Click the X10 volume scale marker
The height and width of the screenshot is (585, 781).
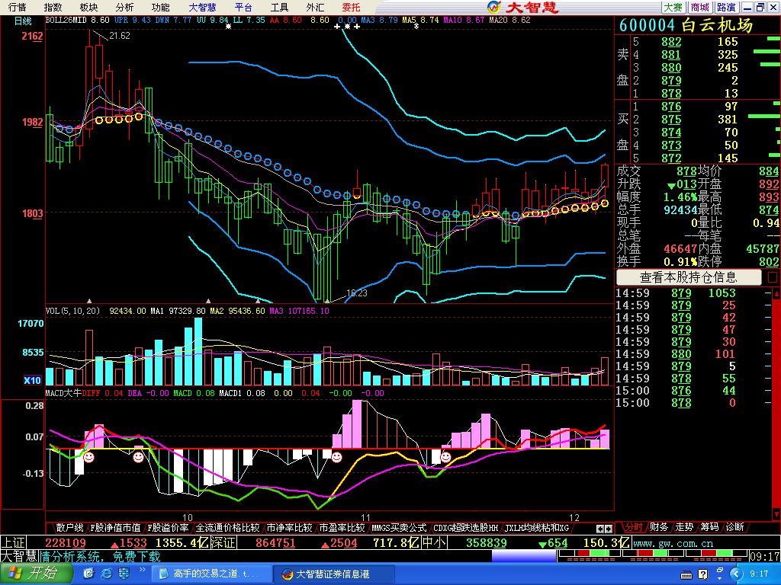(32, 380)
